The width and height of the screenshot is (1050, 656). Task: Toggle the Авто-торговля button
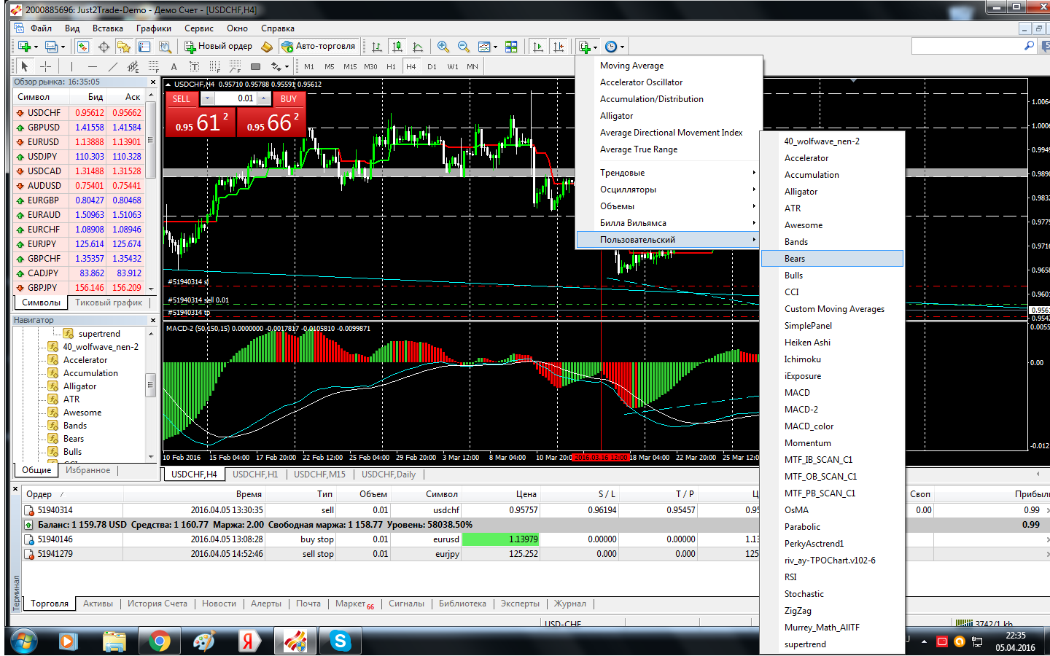318,46
